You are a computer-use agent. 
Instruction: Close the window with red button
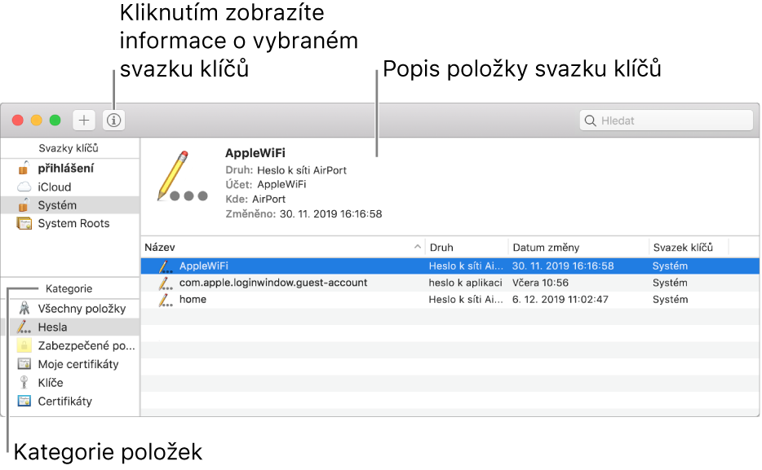click(x=18, y=121)
